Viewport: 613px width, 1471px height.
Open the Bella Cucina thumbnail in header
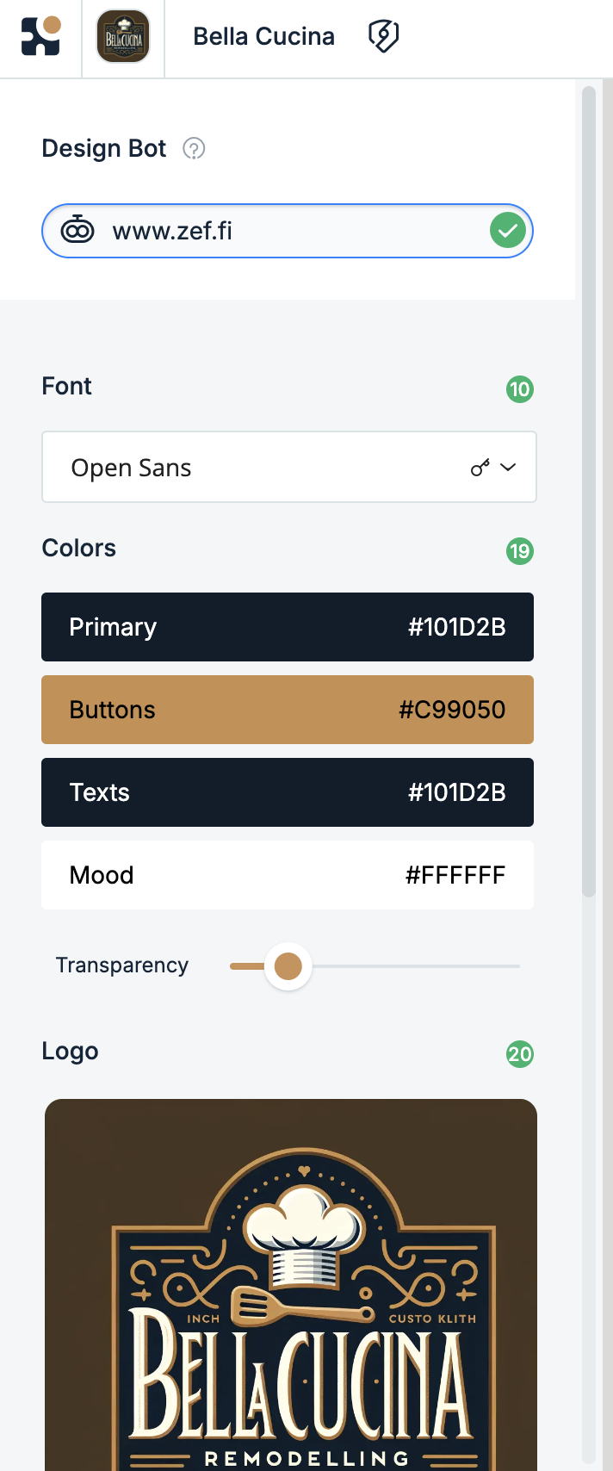tap(123, 37)
